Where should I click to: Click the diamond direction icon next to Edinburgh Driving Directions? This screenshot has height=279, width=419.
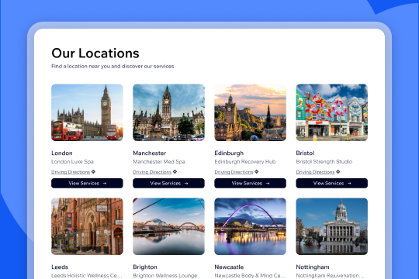point(257,172)
